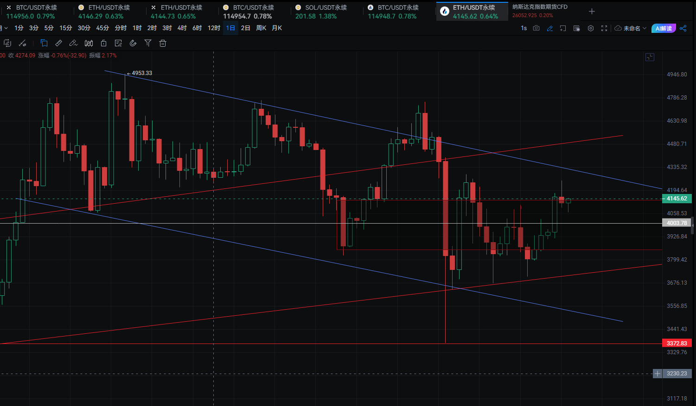
Task: Click the blue share icon
Action: tap(683, 28)
